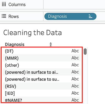Screen dimensions: 105x104
Task: Click the empty Columns shelf area
Action: [74, 4]
